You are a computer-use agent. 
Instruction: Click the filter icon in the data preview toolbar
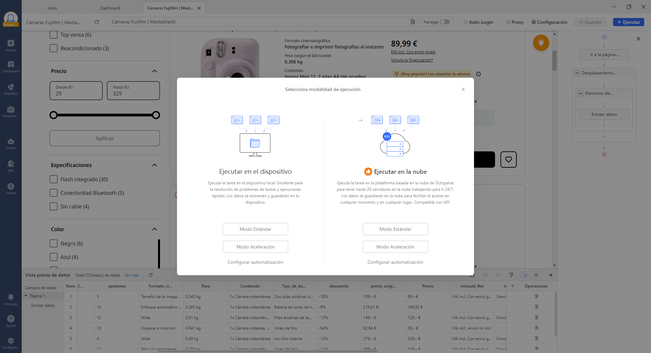(x=511, y=275)
